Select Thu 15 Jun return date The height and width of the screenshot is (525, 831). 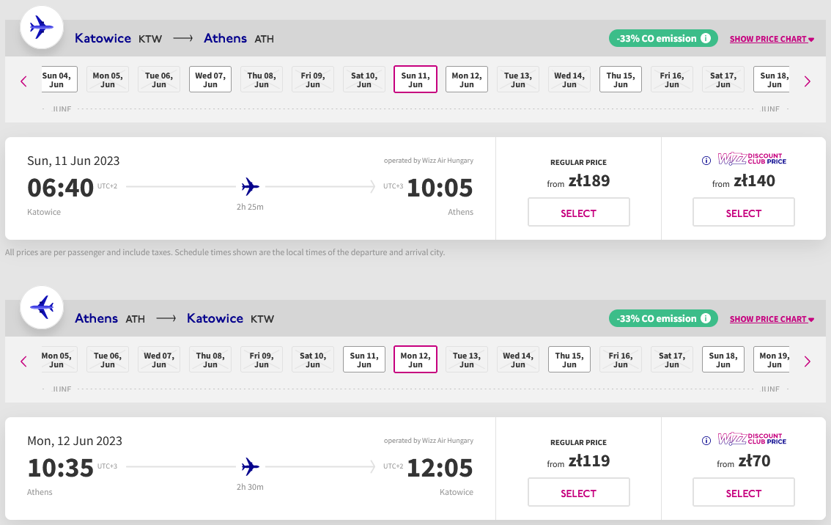click(x=569, y=359)
